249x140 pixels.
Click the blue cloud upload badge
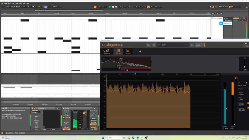tap(221, 24)
